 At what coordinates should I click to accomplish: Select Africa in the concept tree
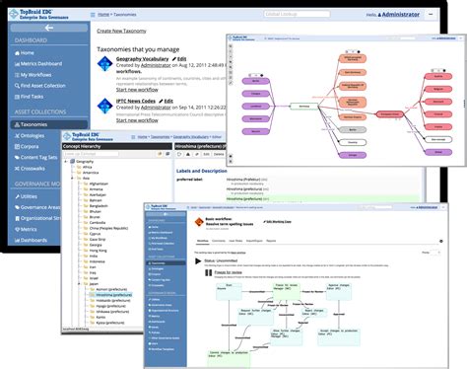87,167
